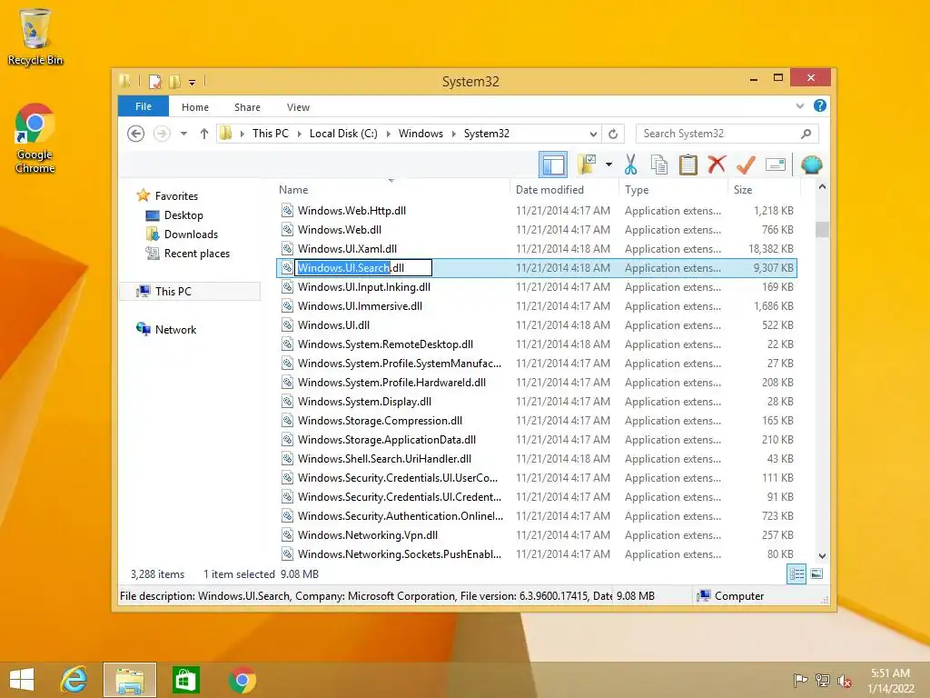This screenshot has height=698, width=930.
Task: Click the Action Center flag icon
Action: (x=800, y=681)
